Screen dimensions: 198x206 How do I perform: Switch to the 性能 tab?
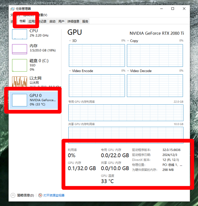23,21
